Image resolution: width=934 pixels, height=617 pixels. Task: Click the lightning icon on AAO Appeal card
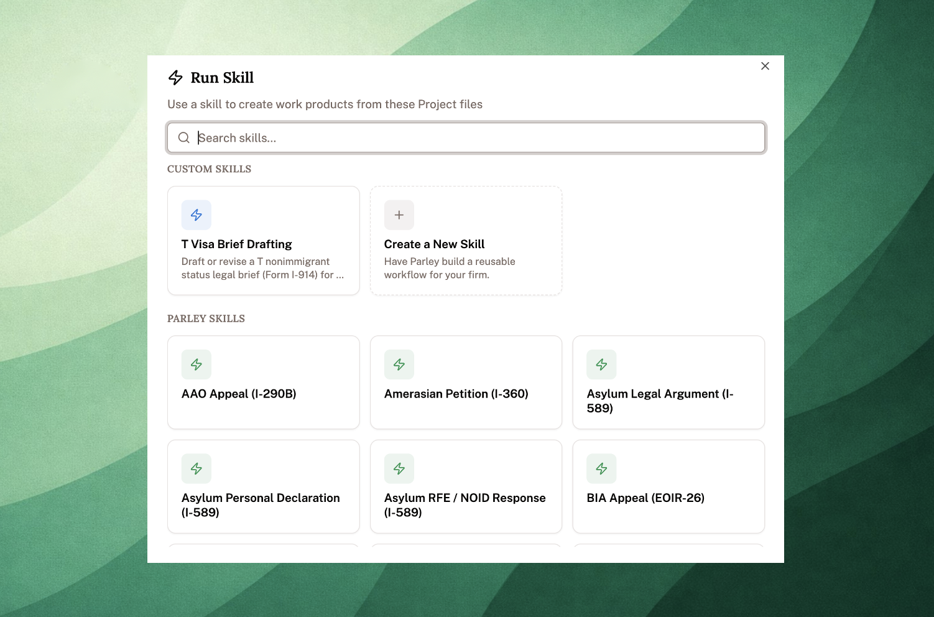[x=197, y=364]
